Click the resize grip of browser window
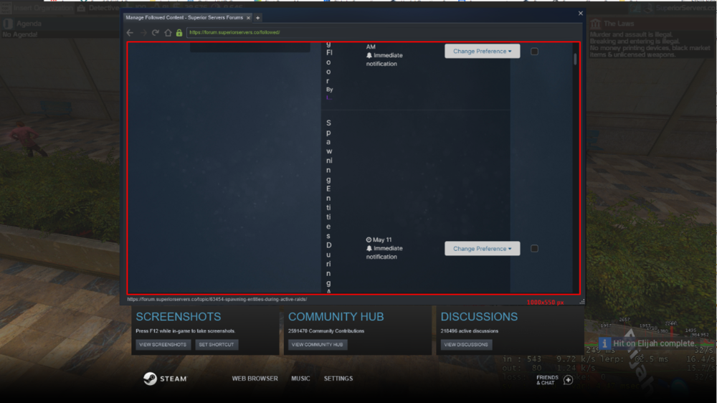Viewport: 717px width, 403px height. click(581, 302)
